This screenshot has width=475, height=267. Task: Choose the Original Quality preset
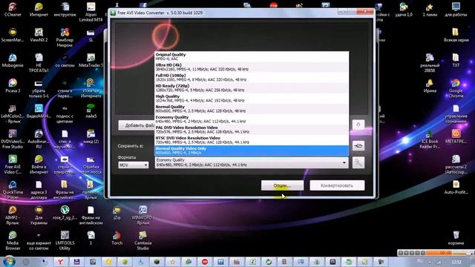pos(252,56)
